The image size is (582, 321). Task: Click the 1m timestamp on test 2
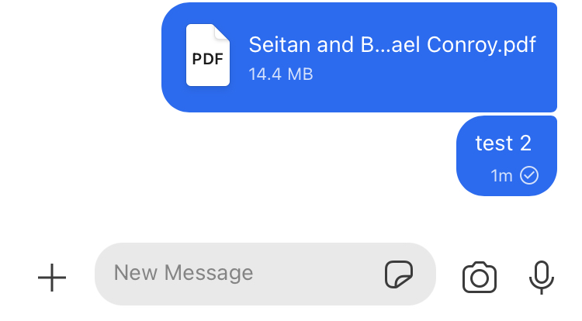(x=501, y=176)
